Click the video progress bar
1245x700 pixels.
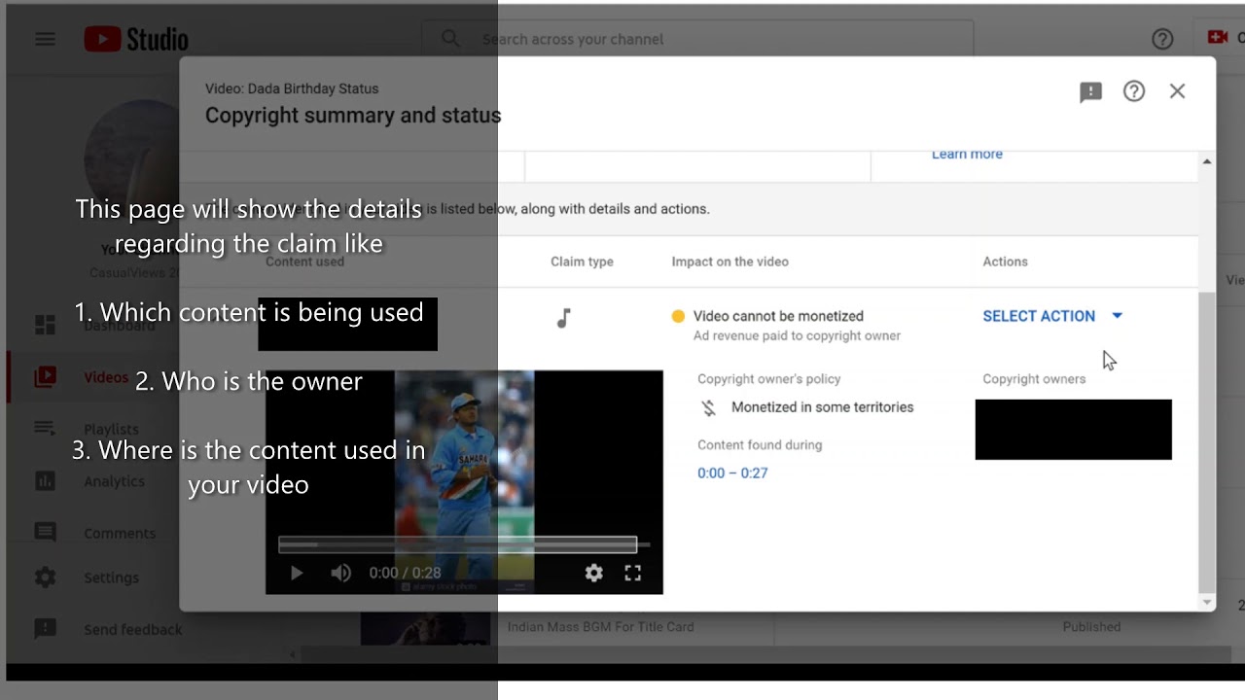[457, 544]
